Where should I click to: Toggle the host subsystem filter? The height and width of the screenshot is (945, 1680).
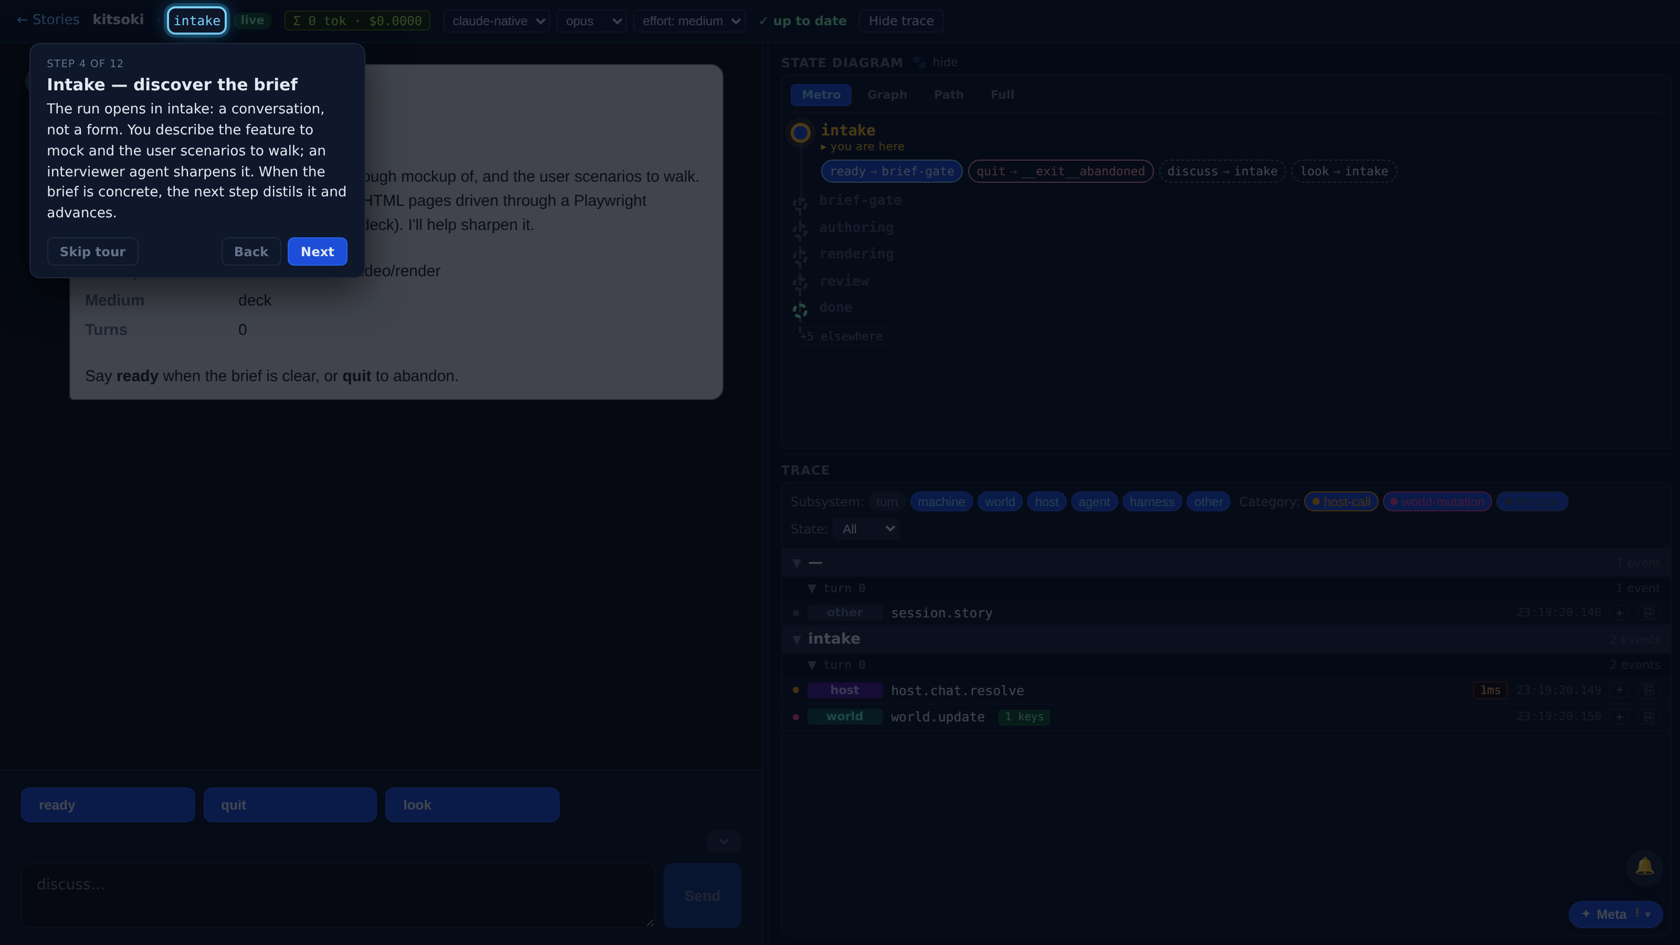[1046, 501]
